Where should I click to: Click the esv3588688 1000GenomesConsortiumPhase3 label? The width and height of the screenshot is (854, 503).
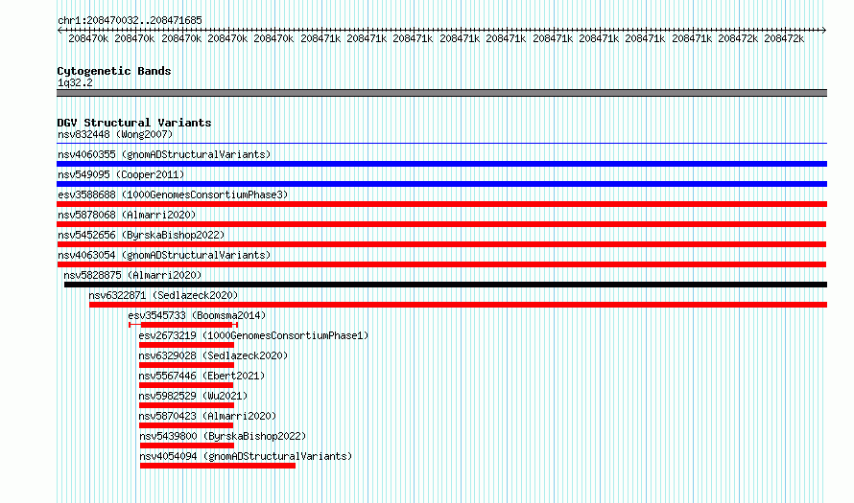click(x=173, y=194)
